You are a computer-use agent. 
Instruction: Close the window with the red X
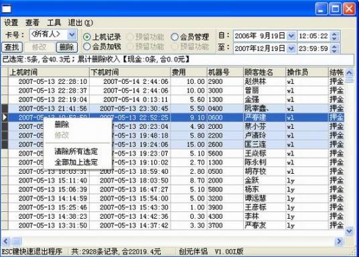tap(349, 9)
